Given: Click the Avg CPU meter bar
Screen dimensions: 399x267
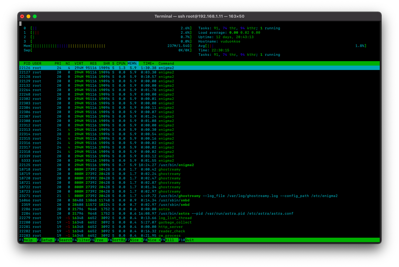Looking at the screenshot, I should click(286, 46).
